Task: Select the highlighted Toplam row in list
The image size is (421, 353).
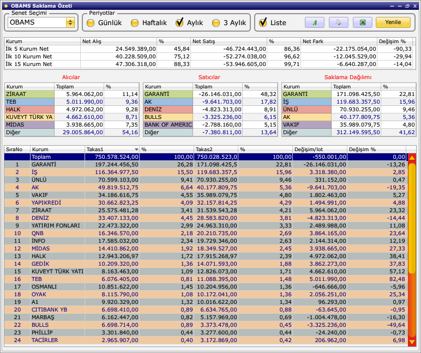Action: point(206,157)
